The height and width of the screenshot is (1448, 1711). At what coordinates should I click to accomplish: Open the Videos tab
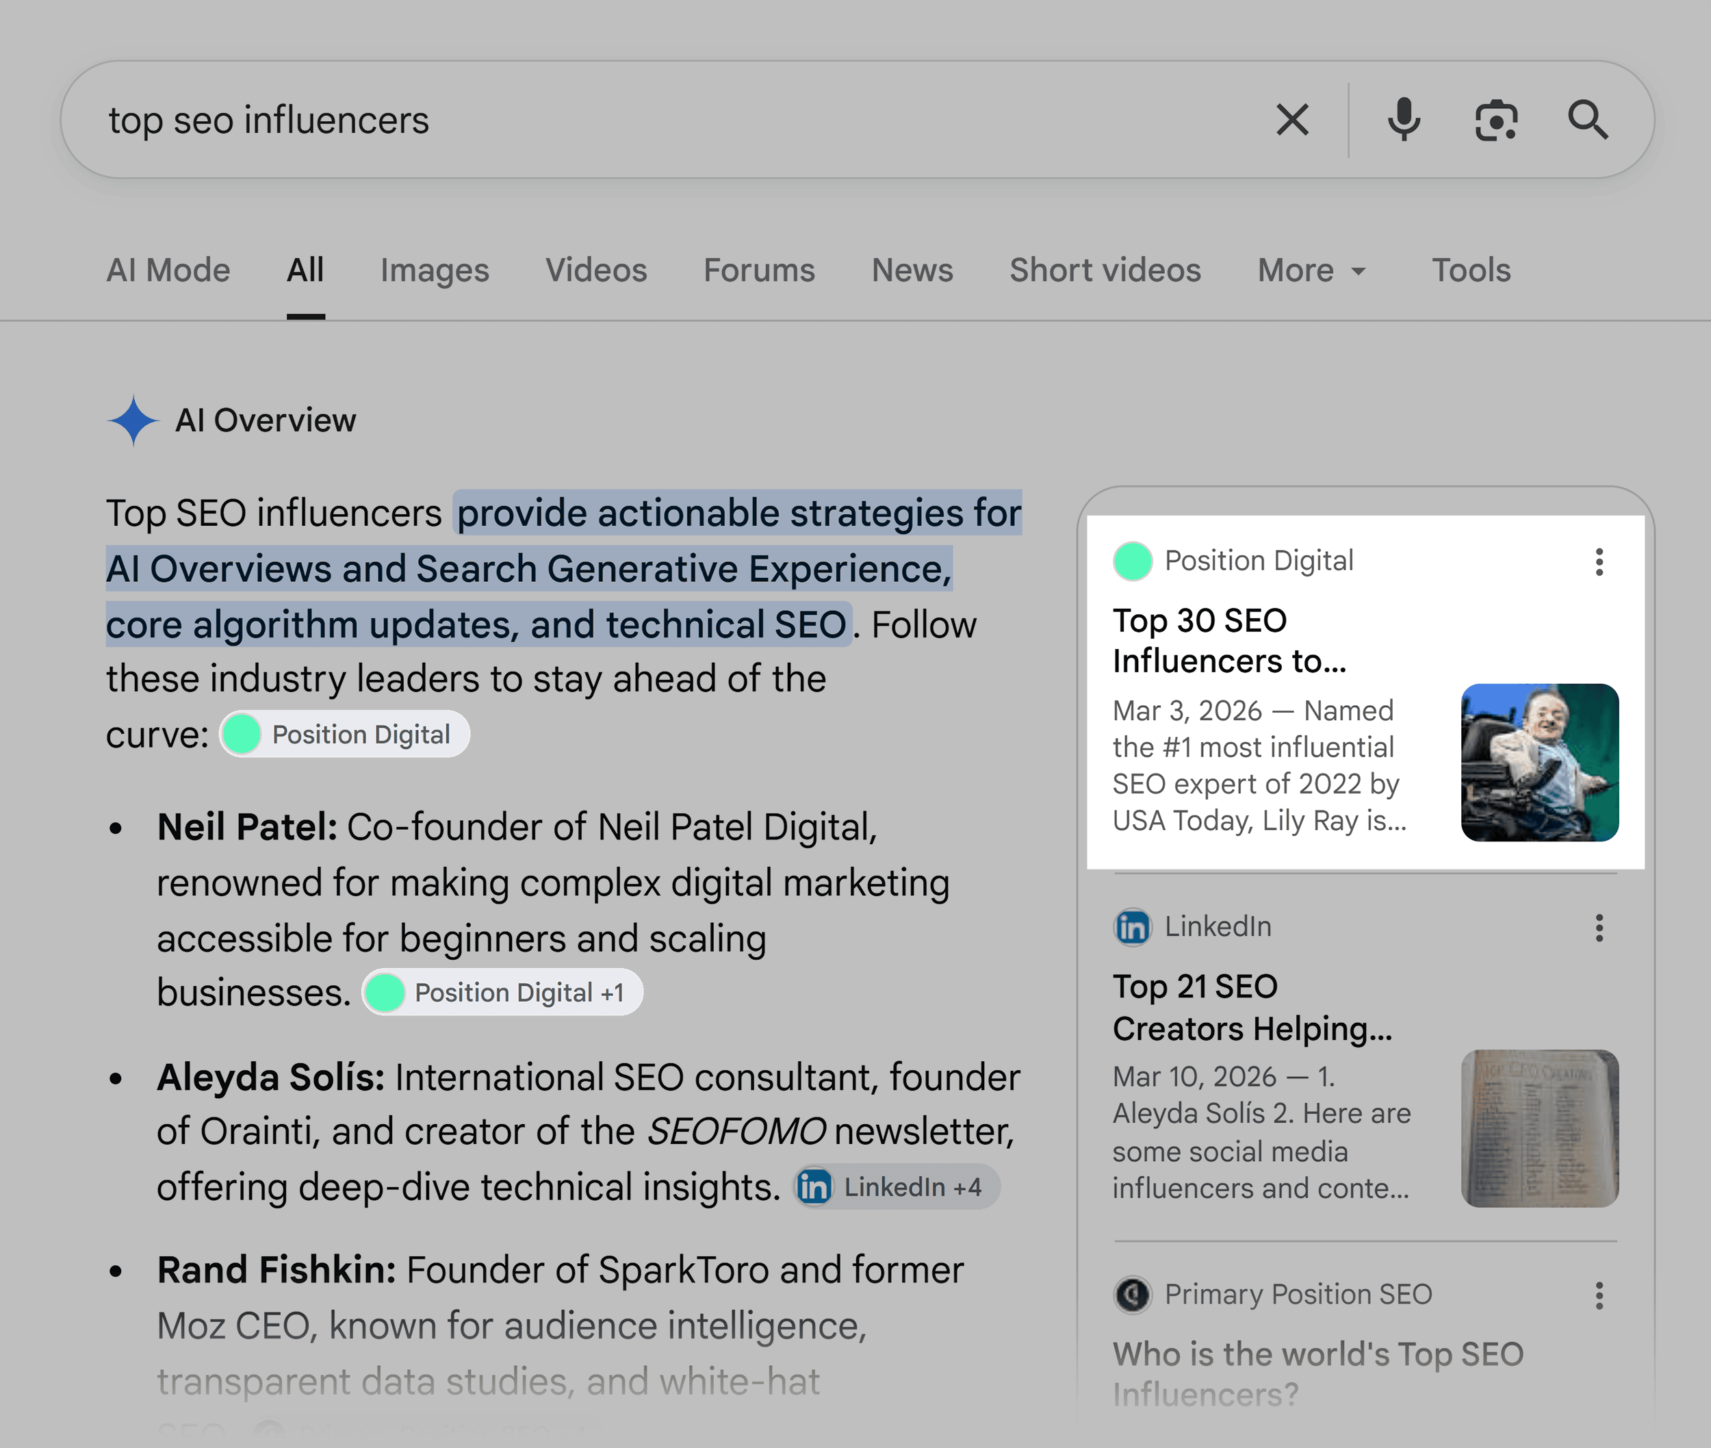click(x=597, y=270)
